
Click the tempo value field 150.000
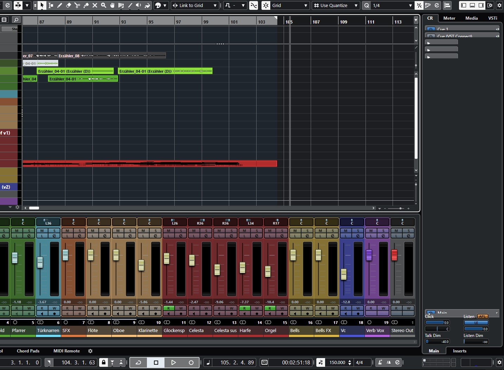tap(337, 362)
